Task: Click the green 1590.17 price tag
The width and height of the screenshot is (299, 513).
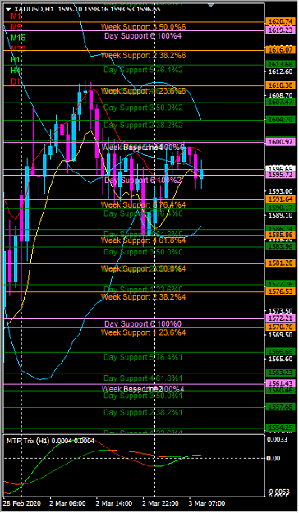Action: coord(281,208)
